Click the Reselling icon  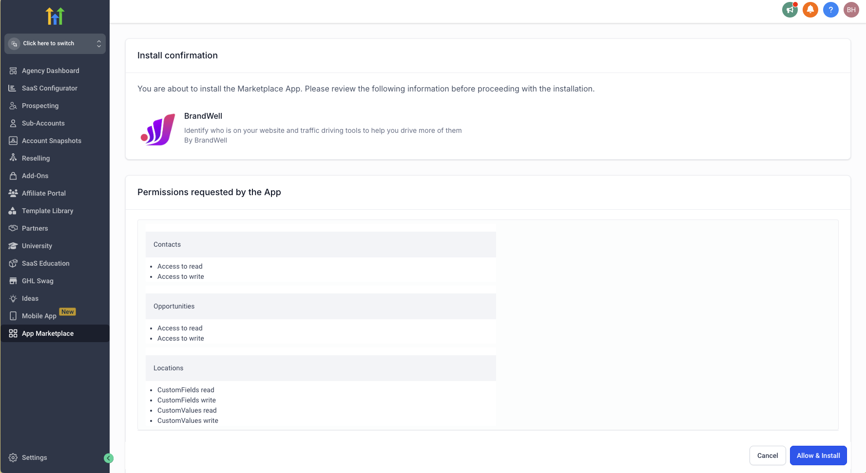pyautogui.click(x=13, y=158)
